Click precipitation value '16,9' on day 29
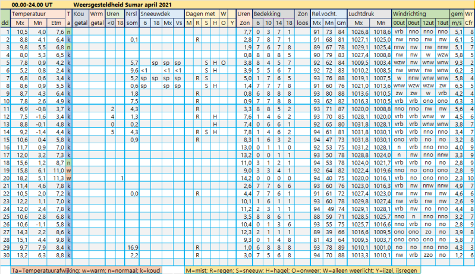This screenshot has width=475, height=274. tap(133, 247)
